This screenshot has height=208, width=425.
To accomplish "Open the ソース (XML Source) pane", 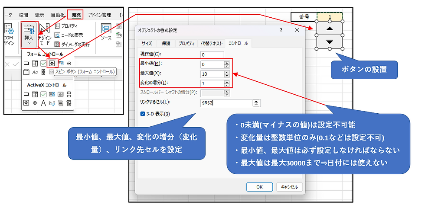I will click(x=106, y=32).
